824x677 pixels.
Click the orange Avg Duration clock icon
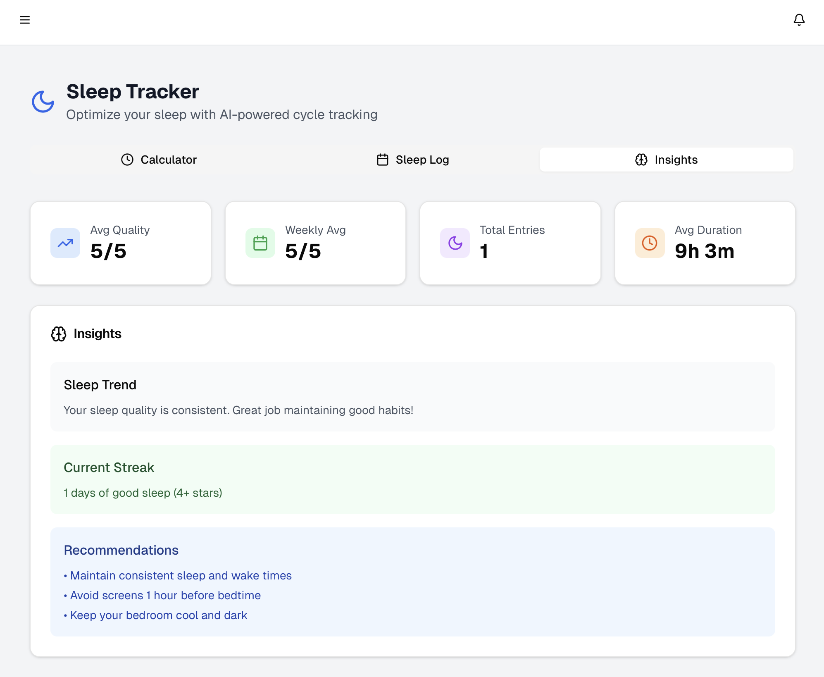tap(650, 243)
